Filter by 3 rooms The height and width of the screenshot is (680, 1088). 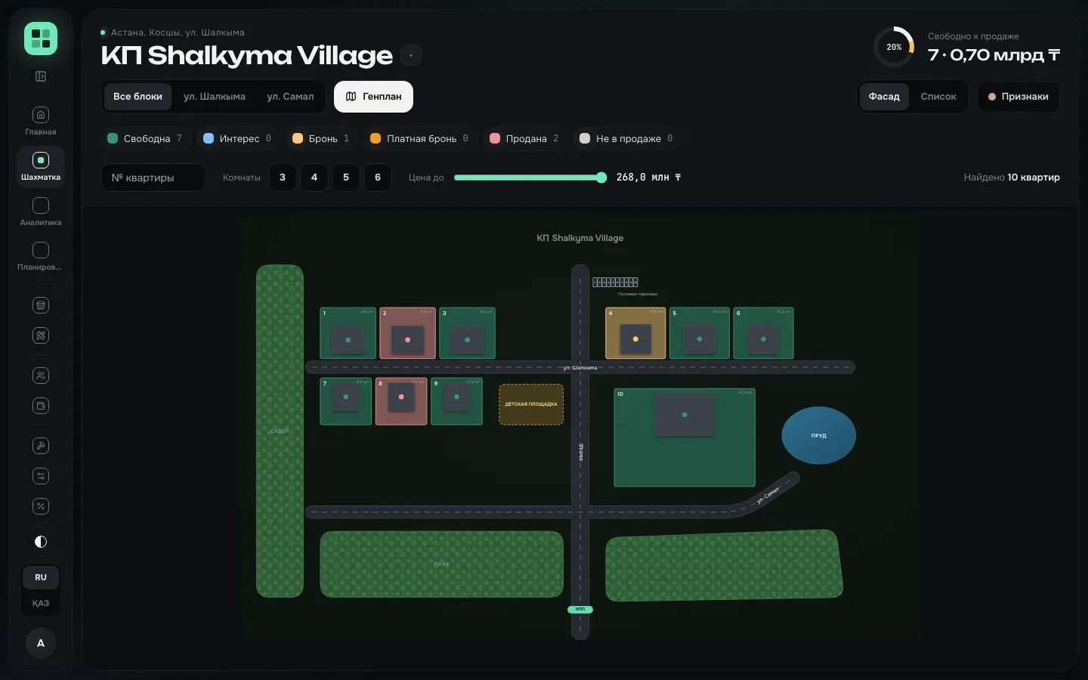(x=283, y=178)
